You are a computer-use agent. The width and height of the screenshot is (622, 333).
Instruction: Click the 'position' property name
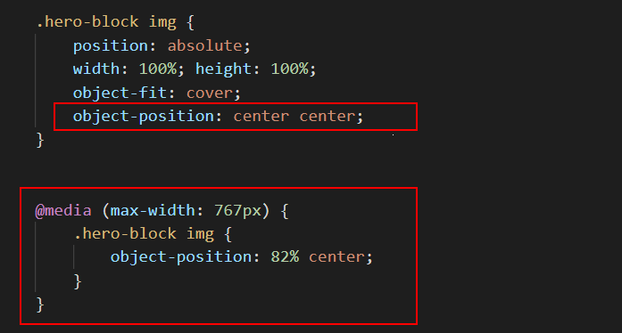pyautogui.click(x=111, y=46)
